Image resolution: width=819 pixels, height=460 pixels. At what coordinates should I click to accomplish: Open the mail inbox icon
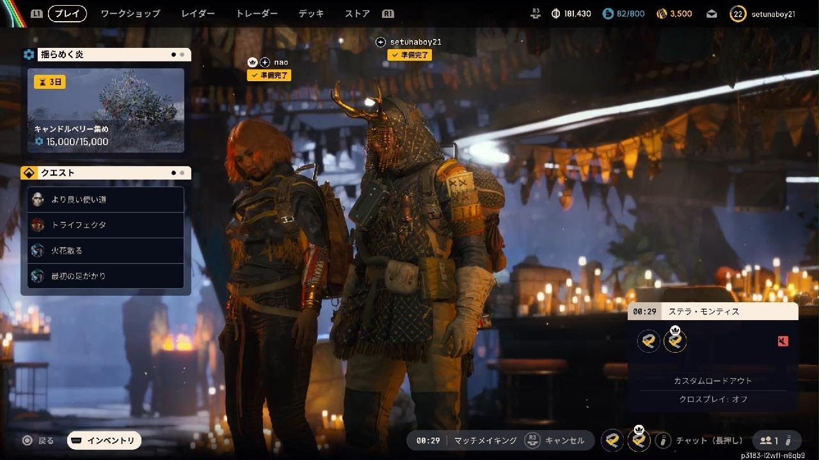click(712, 13)
